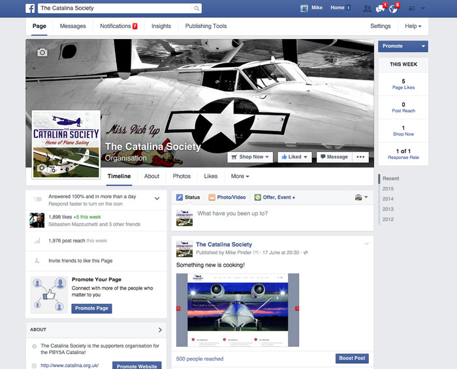Click the Home link
The width and height of the screenshot is (457, 369).
(x=338, y=8)
